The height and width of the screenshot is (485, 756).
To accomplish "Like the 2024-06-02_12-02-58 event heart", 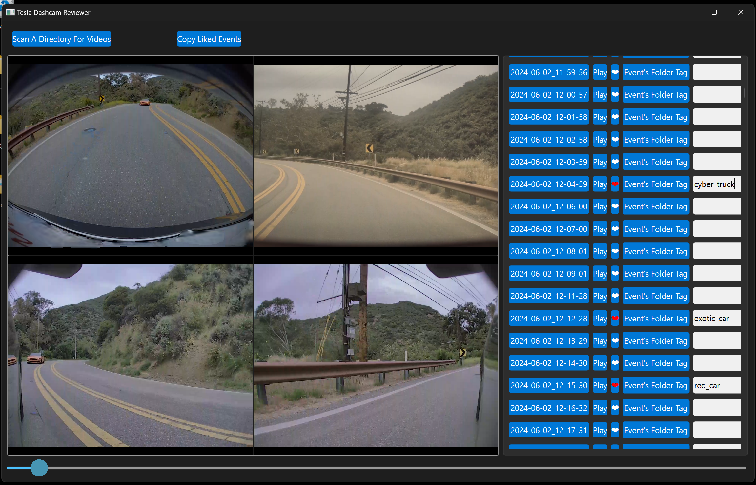I will point(615,140).
